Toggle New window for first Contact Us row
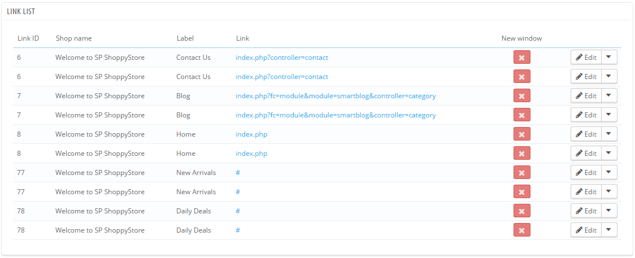Viewport: 635px width, 258px height. pos(521,58)
